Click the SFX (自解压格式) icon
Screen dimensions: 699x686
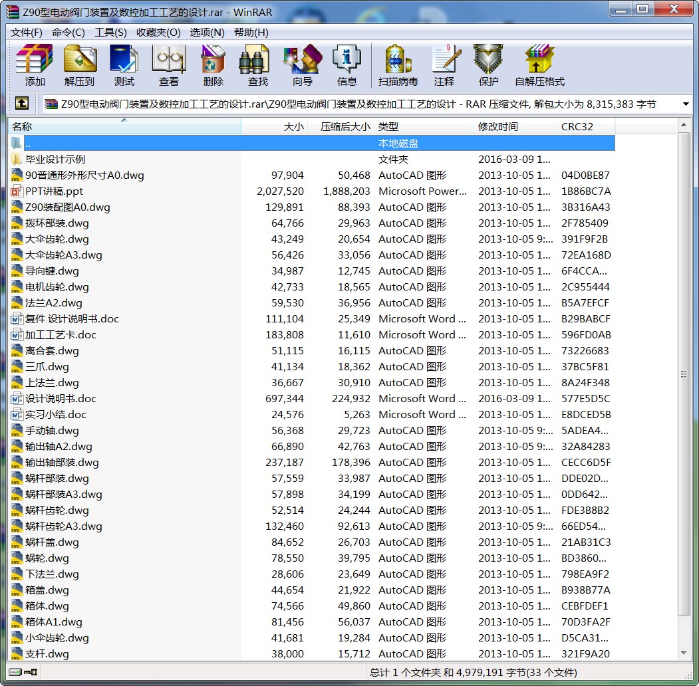click(x=539, y=59)
